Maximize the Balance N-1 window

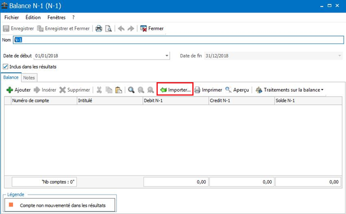(329, 6)
